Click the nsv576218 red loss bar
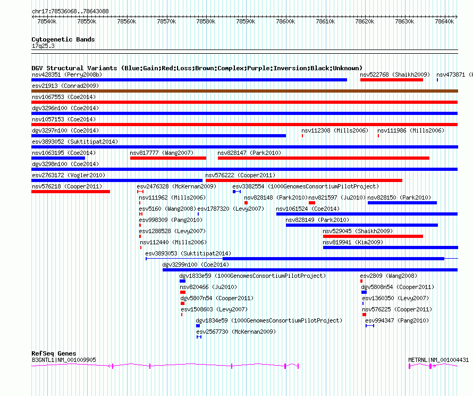The image size is (473, 396). (x=71, y=192)
